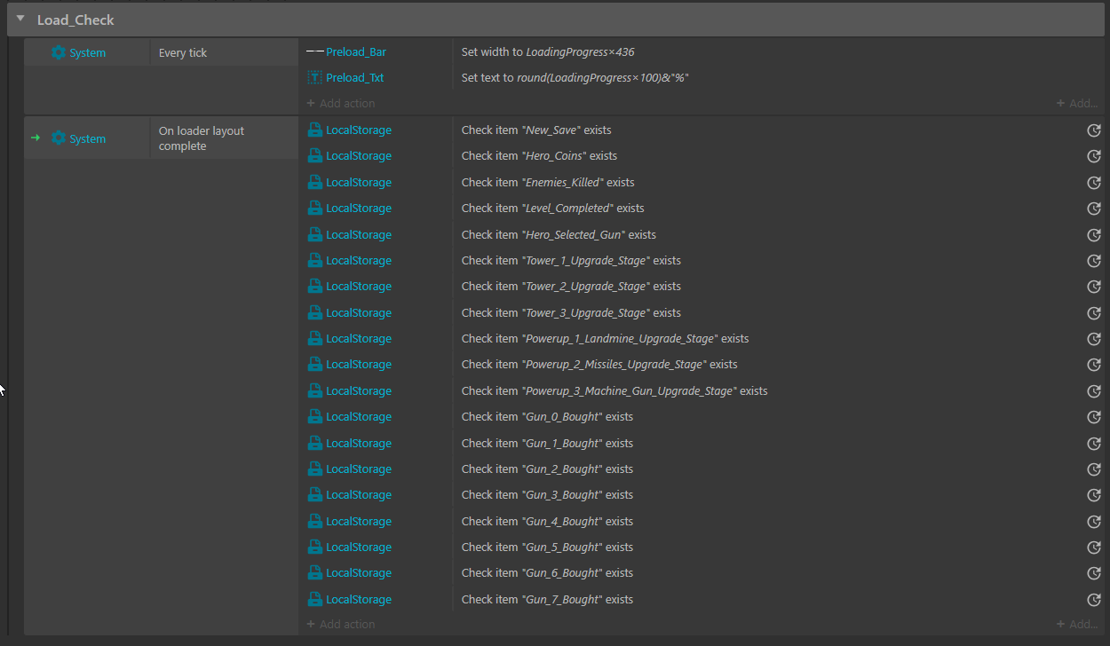Click the System gear icon beside On loader layout complete

[x=59, y=138]
